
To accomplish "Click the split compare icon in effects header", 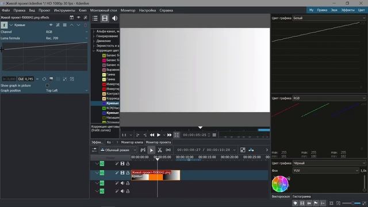I will (71, 17).
